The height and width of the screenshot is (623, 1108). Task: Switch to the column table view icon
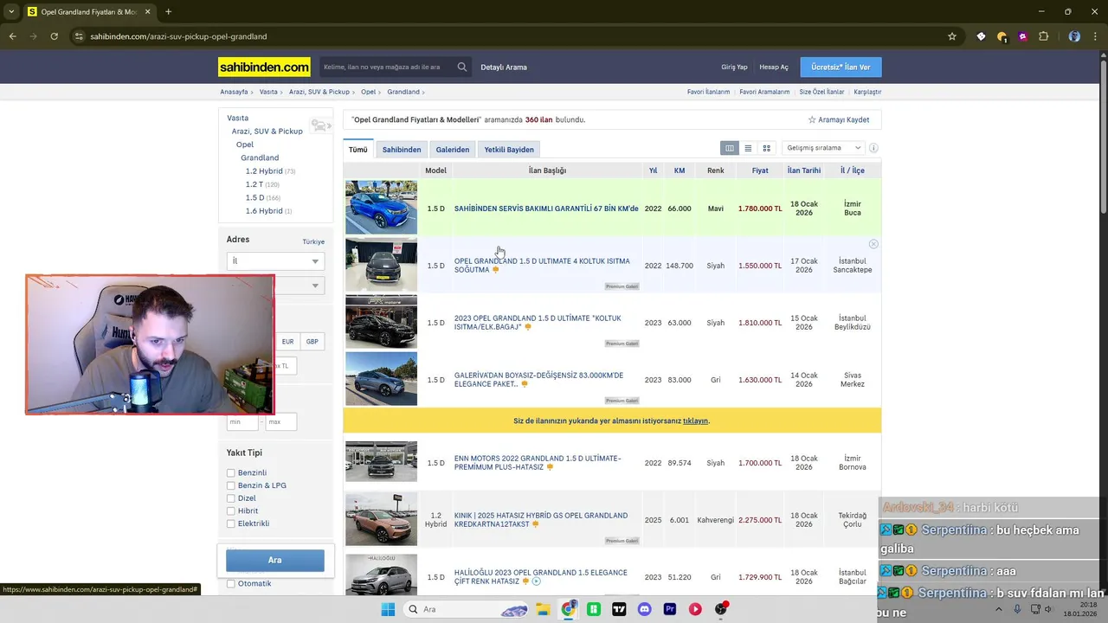[x=730, y=148]
